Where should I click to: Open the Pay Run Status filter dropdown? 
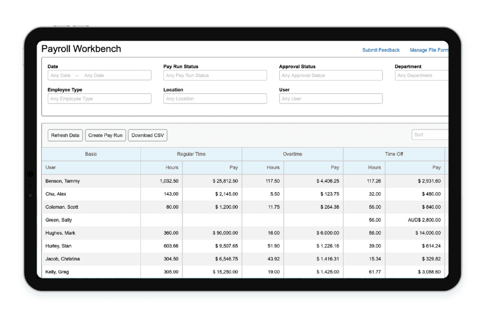coord(215,75)
